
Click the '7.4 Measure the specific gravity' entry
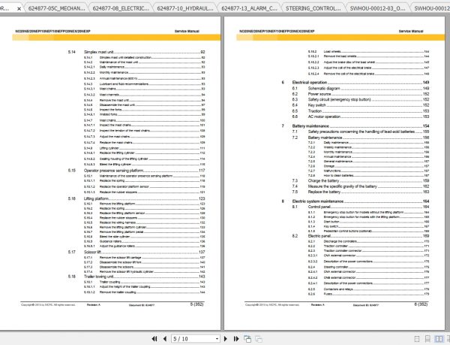[x=361, y=186]
